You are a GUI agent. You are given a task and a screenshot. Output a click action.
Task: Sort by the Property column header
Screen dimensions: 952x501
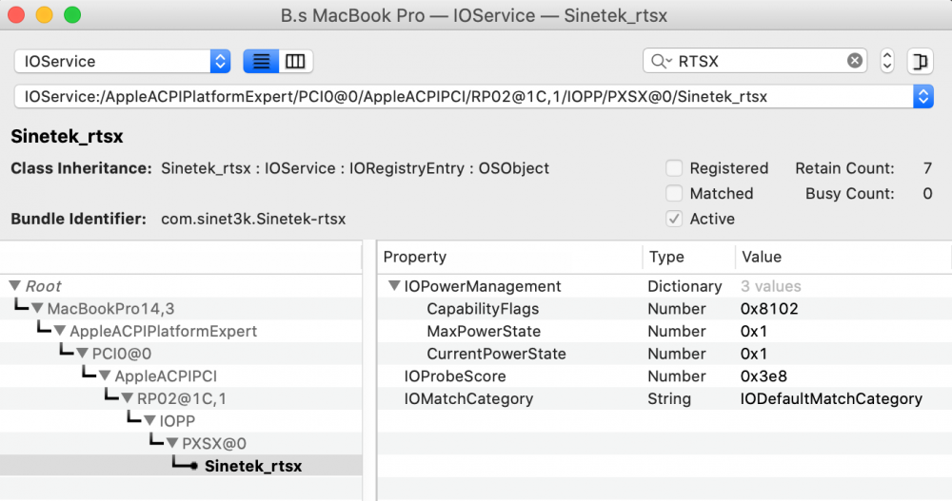point(509,257)
